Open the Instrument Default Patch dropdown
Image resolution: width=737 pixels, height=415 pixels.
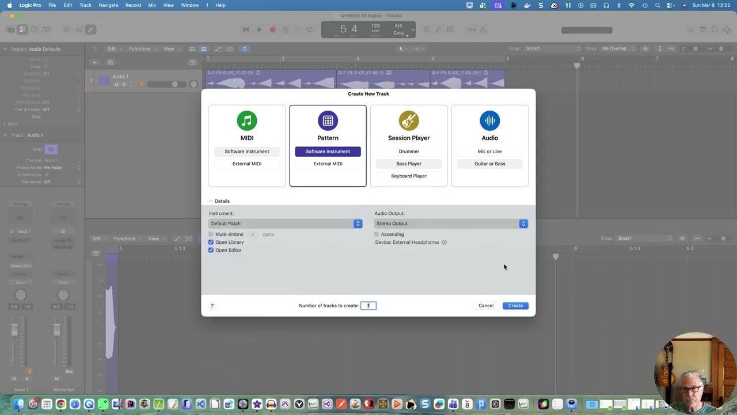point(286,224)
